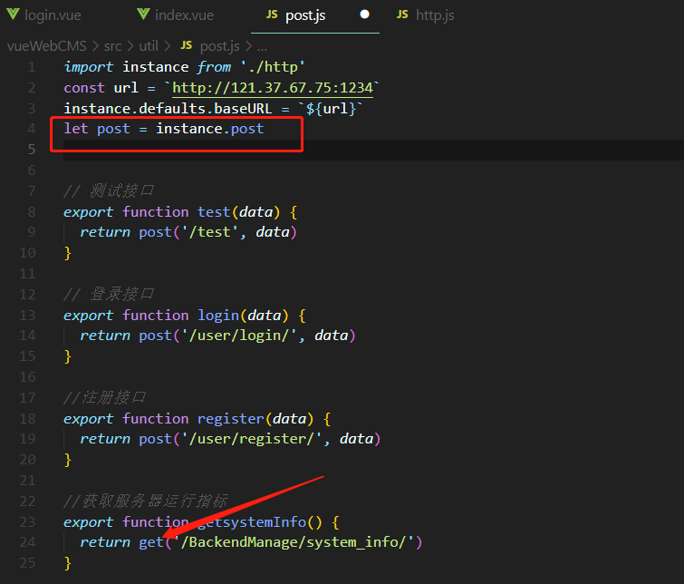Click the JS icon in the breadcrumb
Screen dimensions: 684x584
[x=187, y=45]
